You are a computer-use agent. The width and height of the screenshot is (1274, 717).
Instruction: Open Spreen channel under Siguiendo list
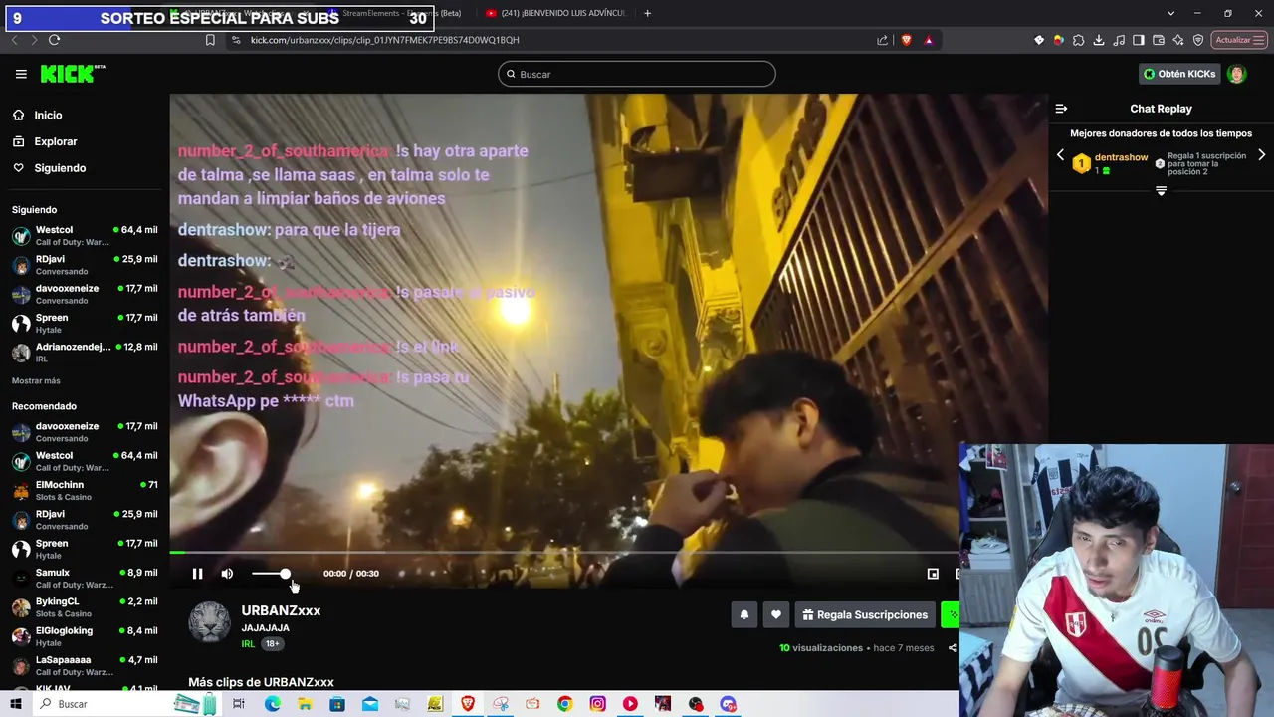(x=85, y=323)
